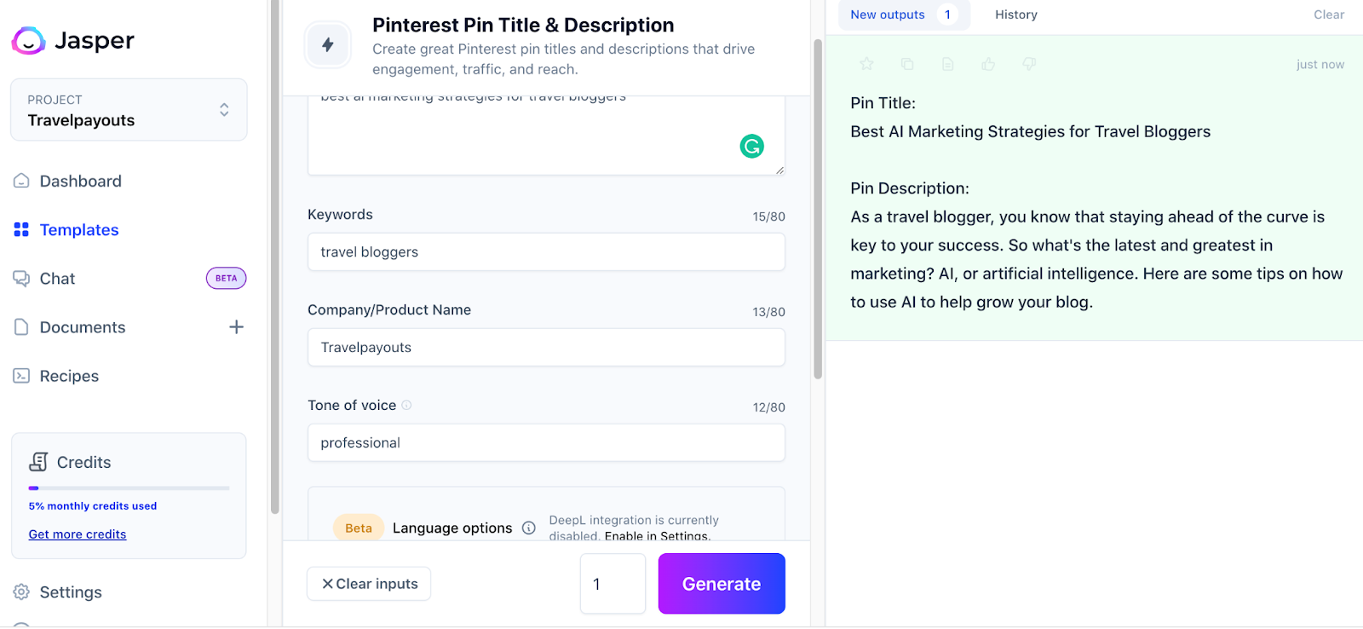This screenshot has height=629, width=1363.
Task: Click the Jasper logo icon
Action: [x=28, y=40]
